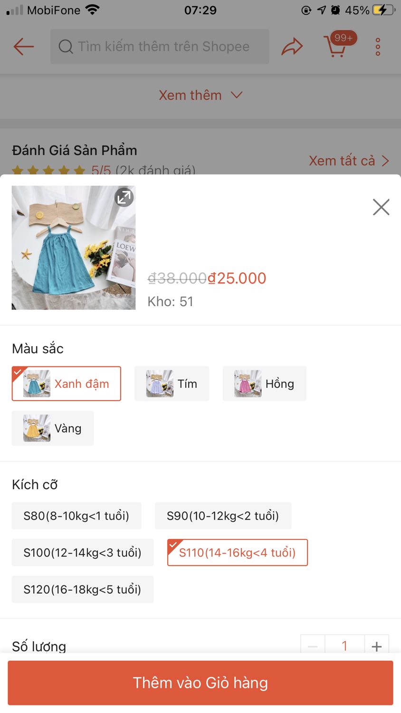401x713 pixels.
Task: Tap the magnifier in the search bar
Action: click(x=66, y=46)
